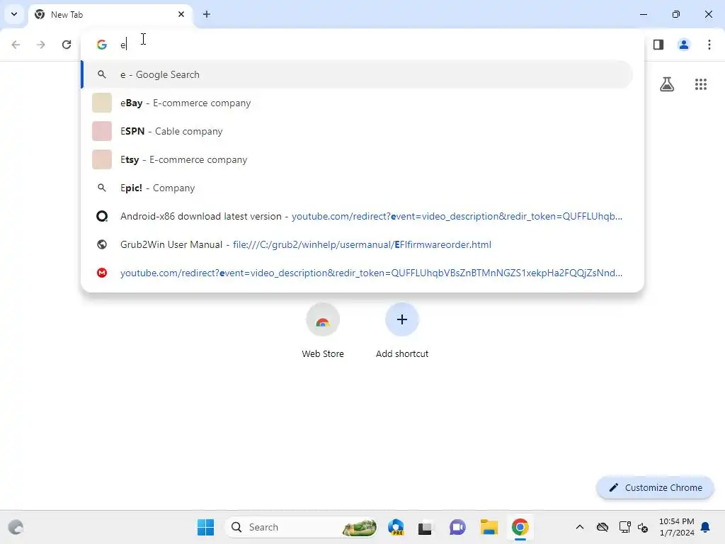This screenshot has height=544, width=725.
Task: Click the Chrome icon in taskbar
Action: (x=520, y=527)
